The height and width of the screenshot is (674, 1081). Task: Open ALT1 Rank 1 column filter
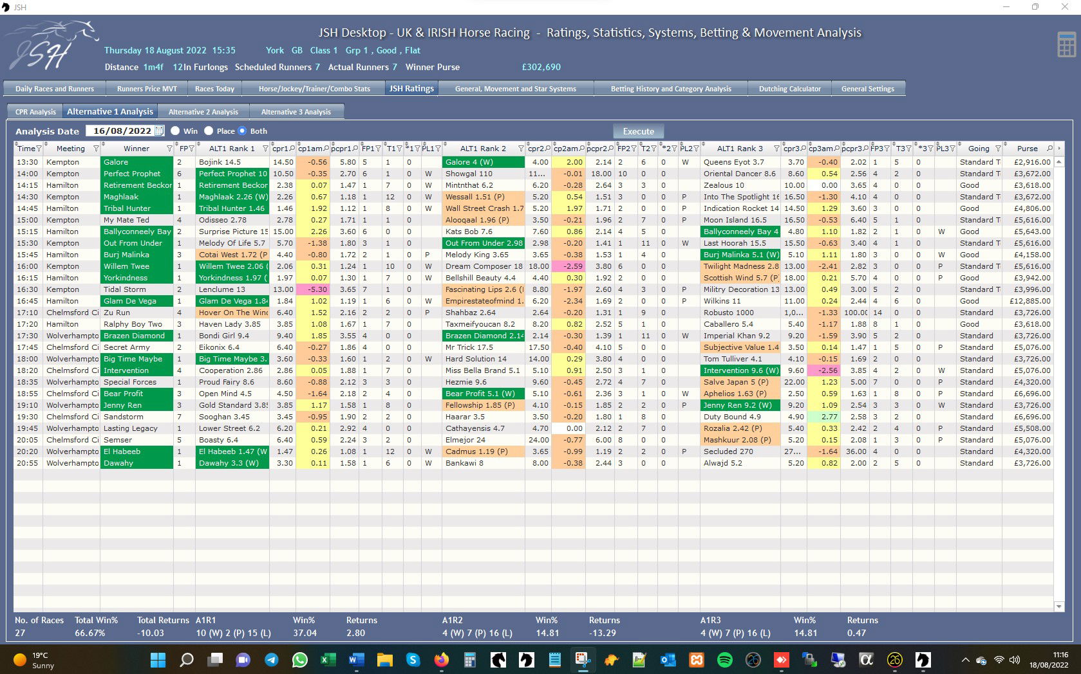pyautogui.click(x=265, y=149)
